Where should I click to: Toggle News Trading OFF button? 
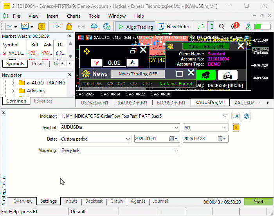pyautogui.click(x=138, y=74)
